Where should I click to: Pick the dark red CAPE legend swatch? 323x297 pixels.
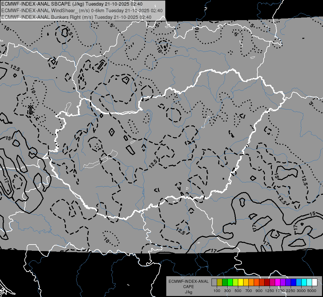pyautogui.click(x=267, y=282)
